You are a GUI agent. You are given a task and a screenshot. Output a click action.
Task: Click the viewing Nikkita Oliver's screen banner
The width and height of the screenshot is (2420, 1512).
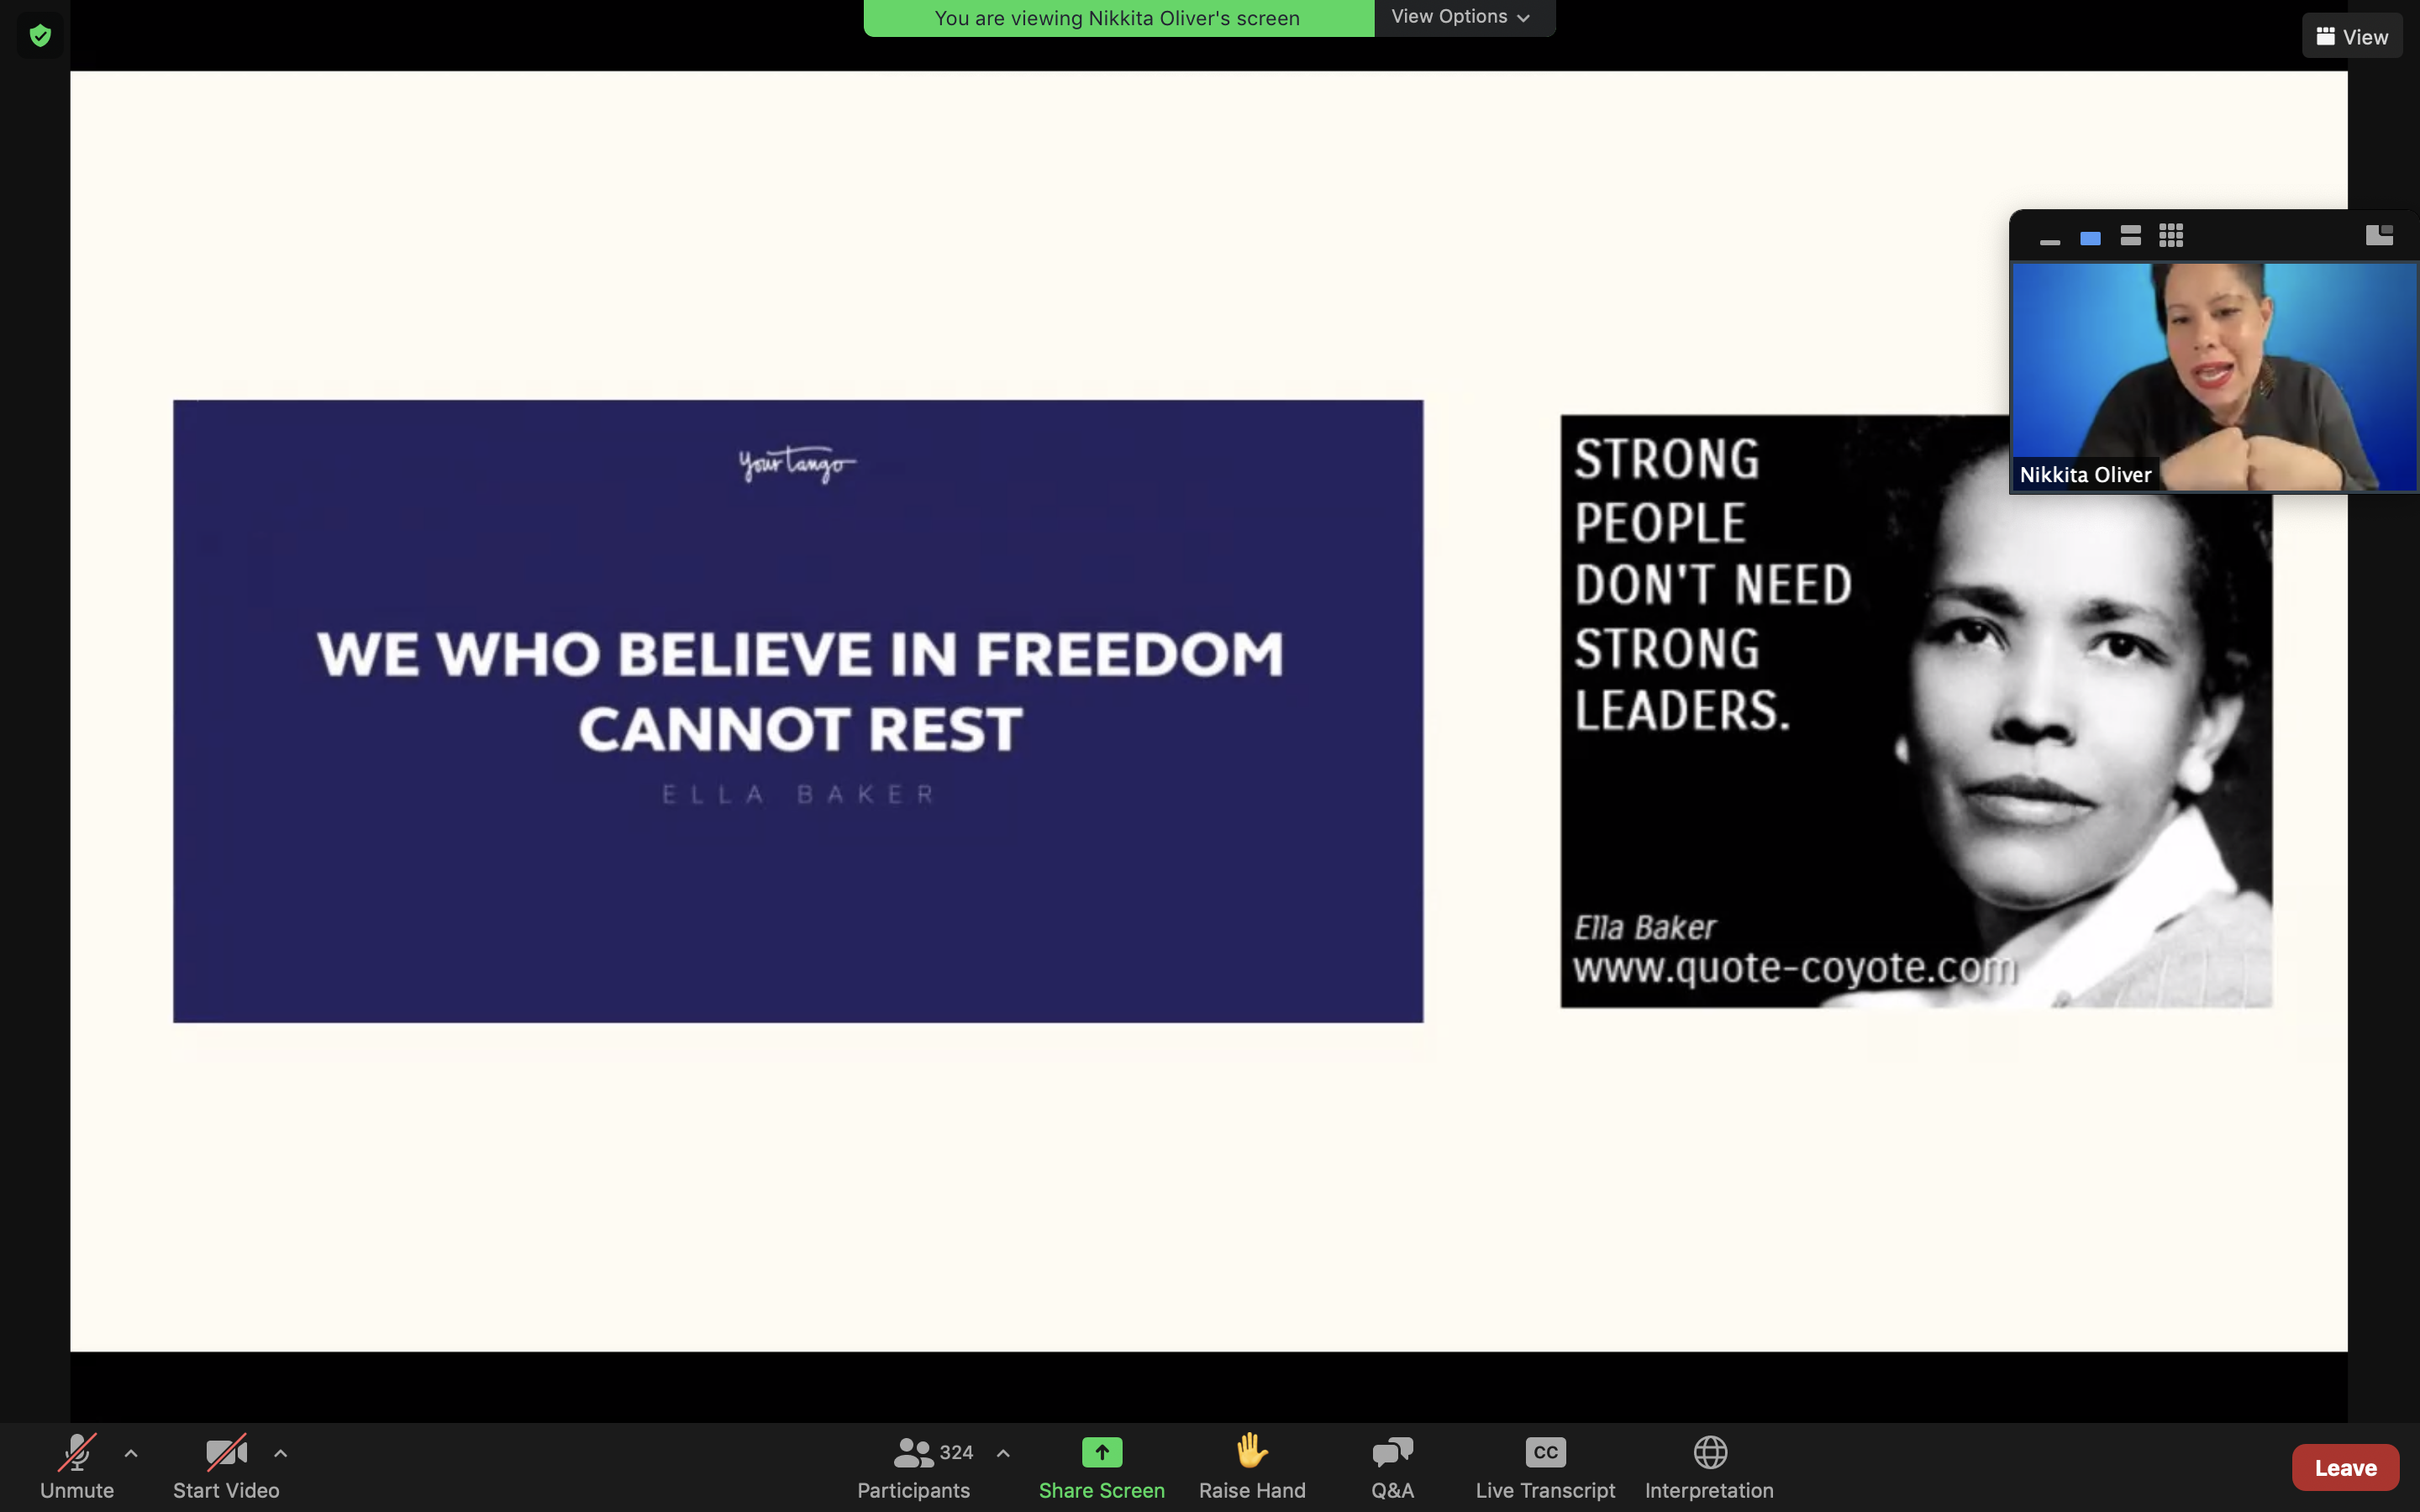tap(1117, 17)
